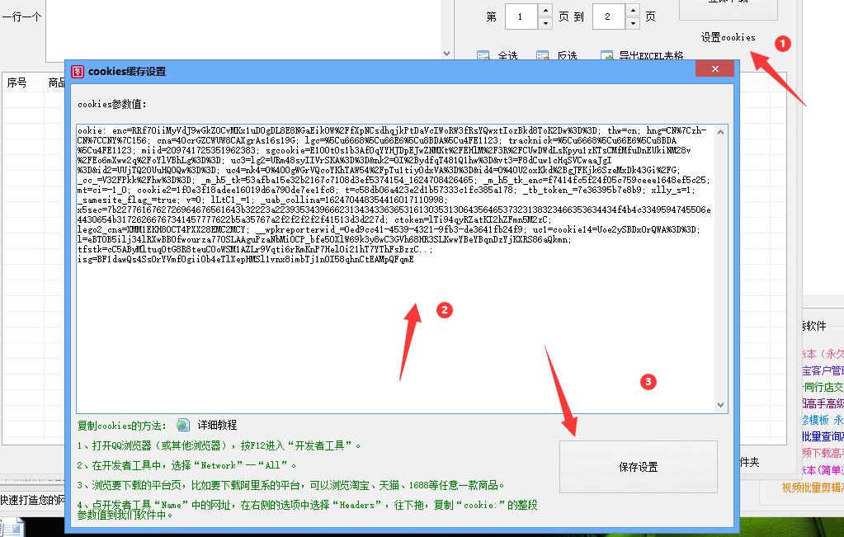Increase the starting page with the up arrow
The image size is (844, 537).
click(x=545, y=12)
